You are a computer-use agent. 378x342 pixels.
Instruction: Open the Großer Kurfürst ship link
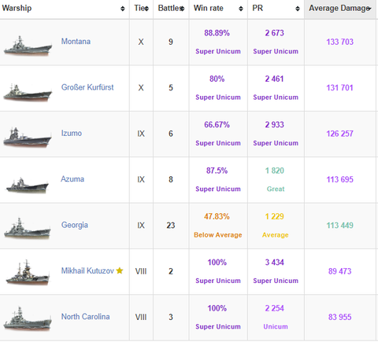point(87,87)
